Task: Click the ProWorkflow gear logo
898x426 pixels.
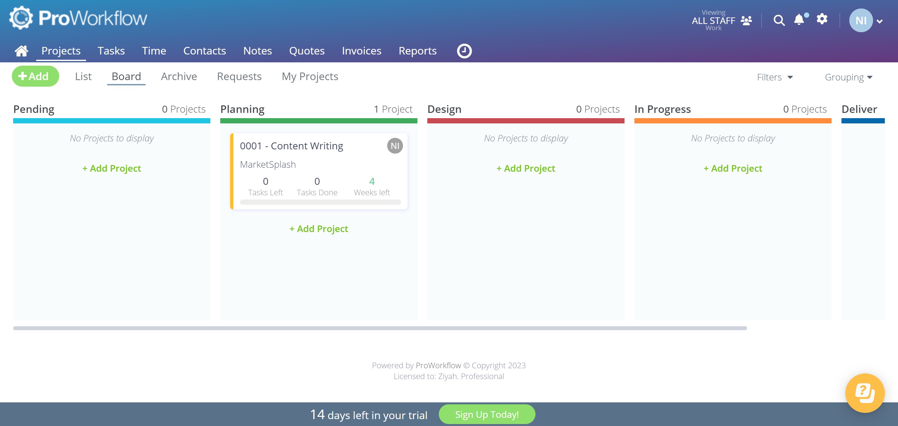Action: coord(21,18)
